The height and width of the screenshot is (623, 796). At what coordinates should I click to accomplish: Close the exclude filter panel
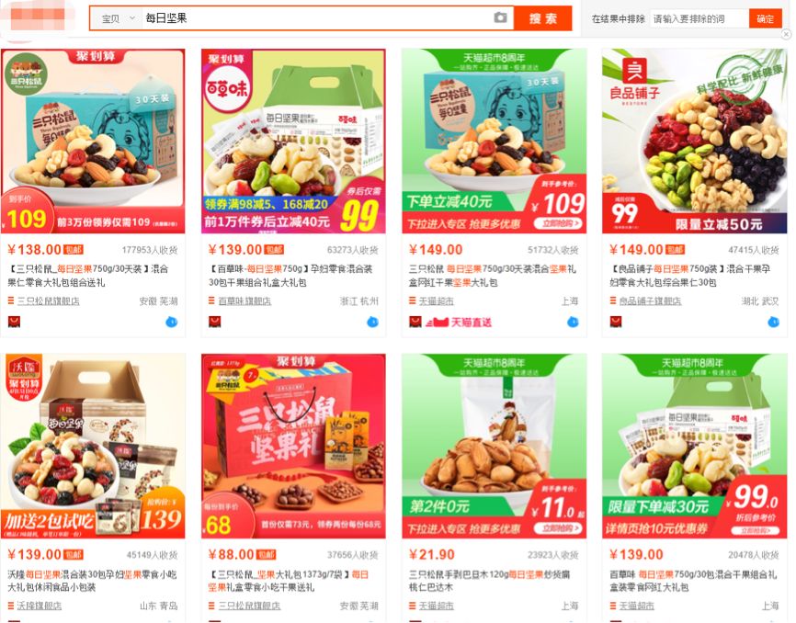[x=786, y=34]
